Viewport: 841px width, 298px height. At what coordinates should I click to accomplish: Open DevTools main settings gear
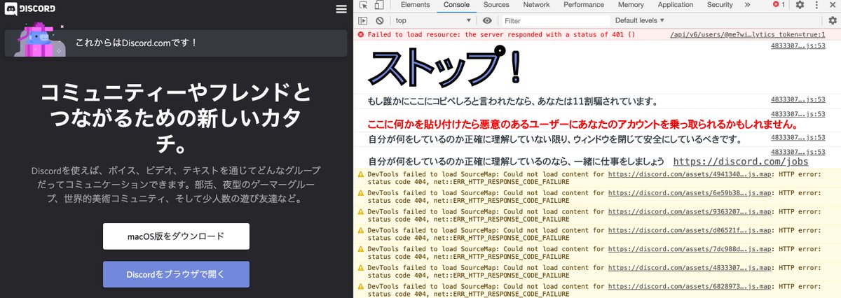800,5
